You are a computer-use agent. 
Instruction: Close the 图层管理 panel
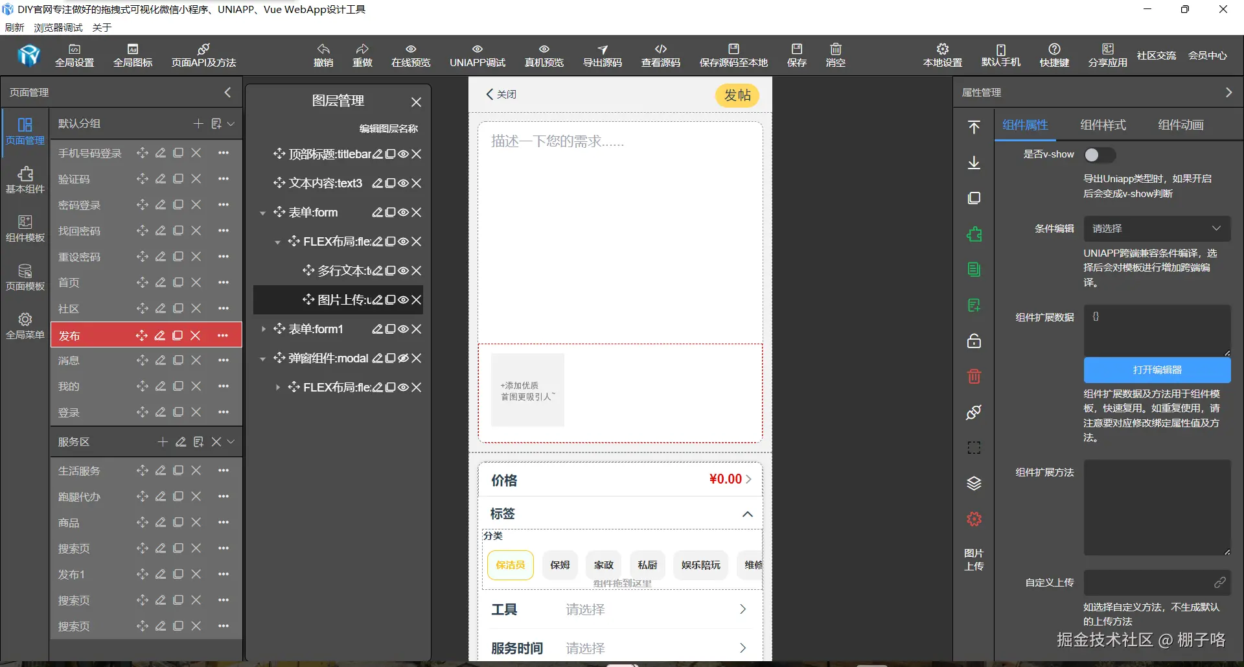coord(416,102)
